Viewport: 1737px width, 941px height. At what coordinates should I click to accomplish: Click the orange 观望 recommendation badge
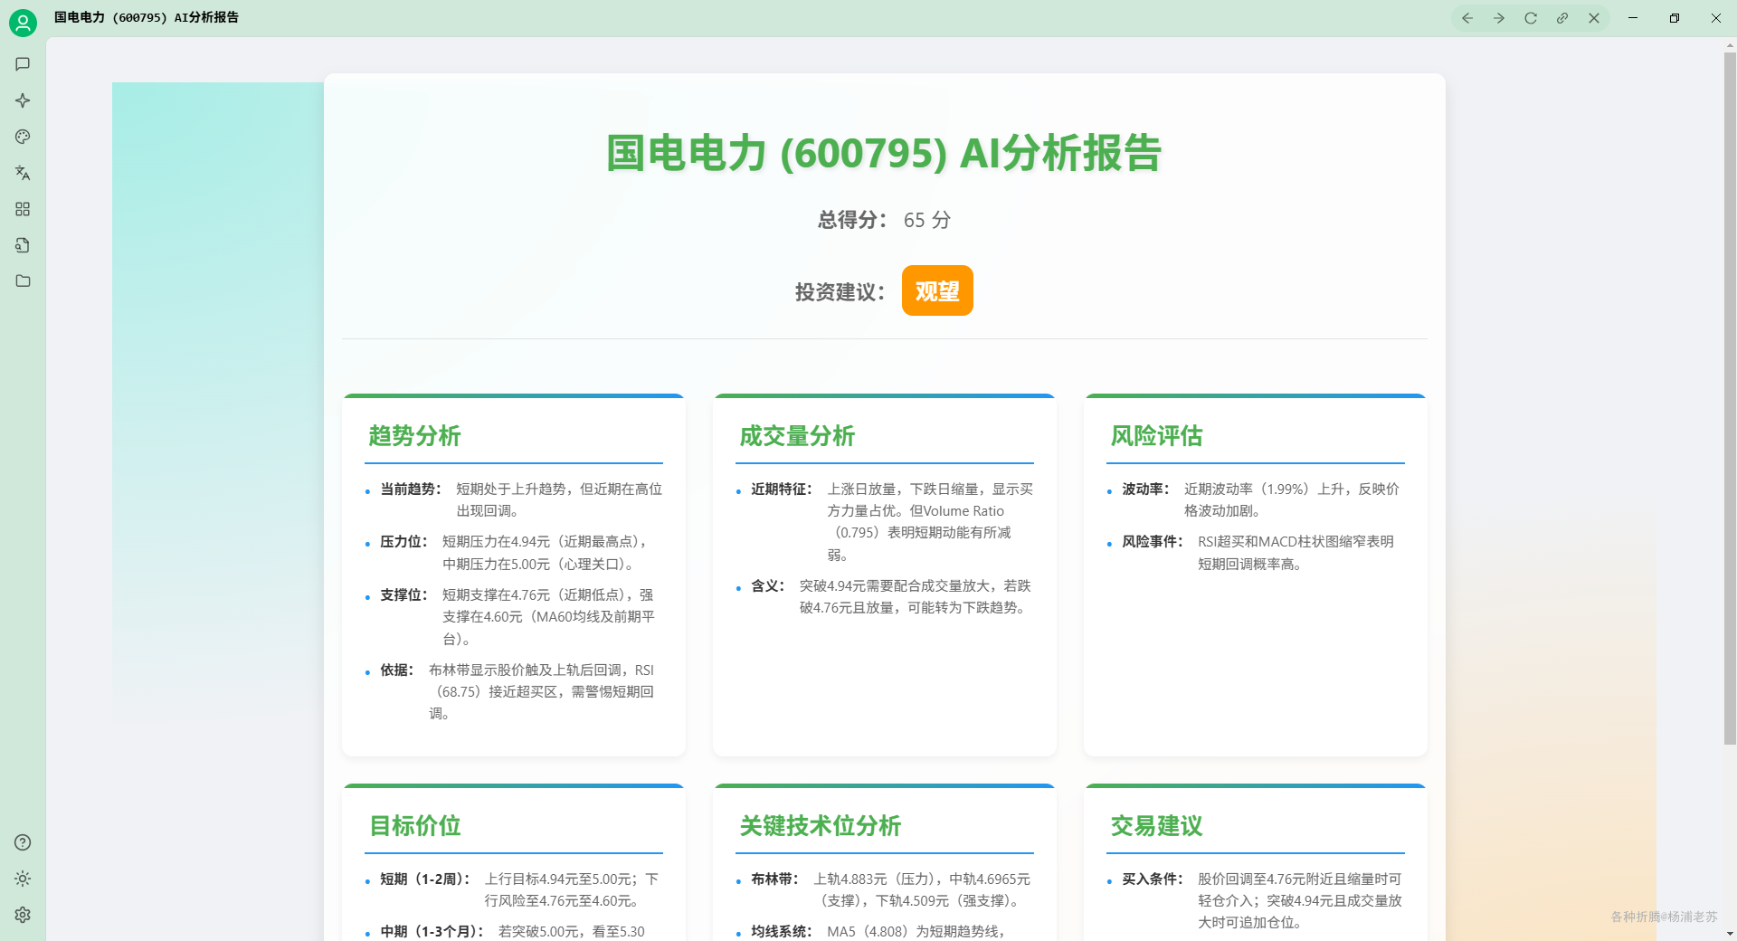937,290
